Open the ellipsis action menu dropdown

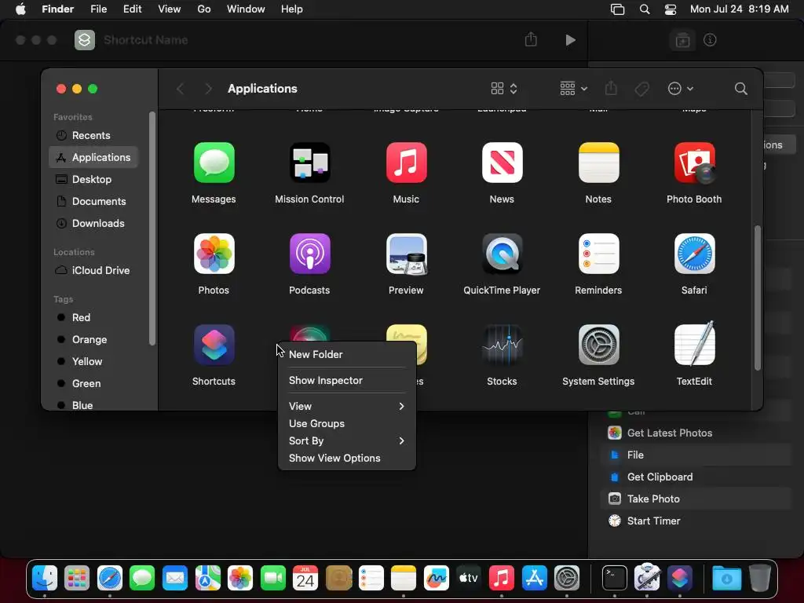point(681,89)
